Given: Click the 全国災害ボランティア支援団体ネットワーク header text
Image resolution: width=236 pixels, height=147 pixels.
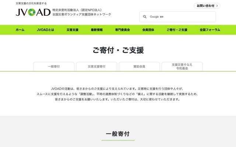Looking at the screenshot, I should click(82, 14).
